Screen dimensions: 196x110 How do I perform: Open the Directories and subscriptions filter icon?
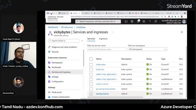pos(132,21)
